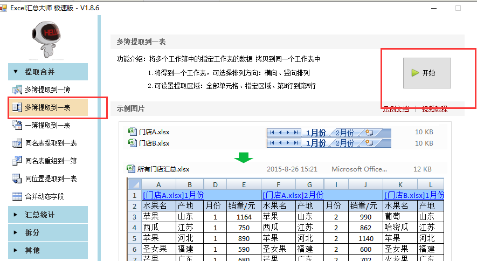Click the 门店A.xlsx filename
The width and height of the screenshot is (477, 261).
[x=154, y=132]
